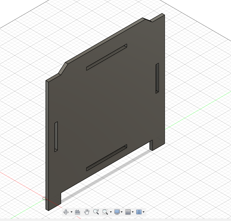Select the left vertical slot in panel

pyautogui.click(x=56, y=137)
